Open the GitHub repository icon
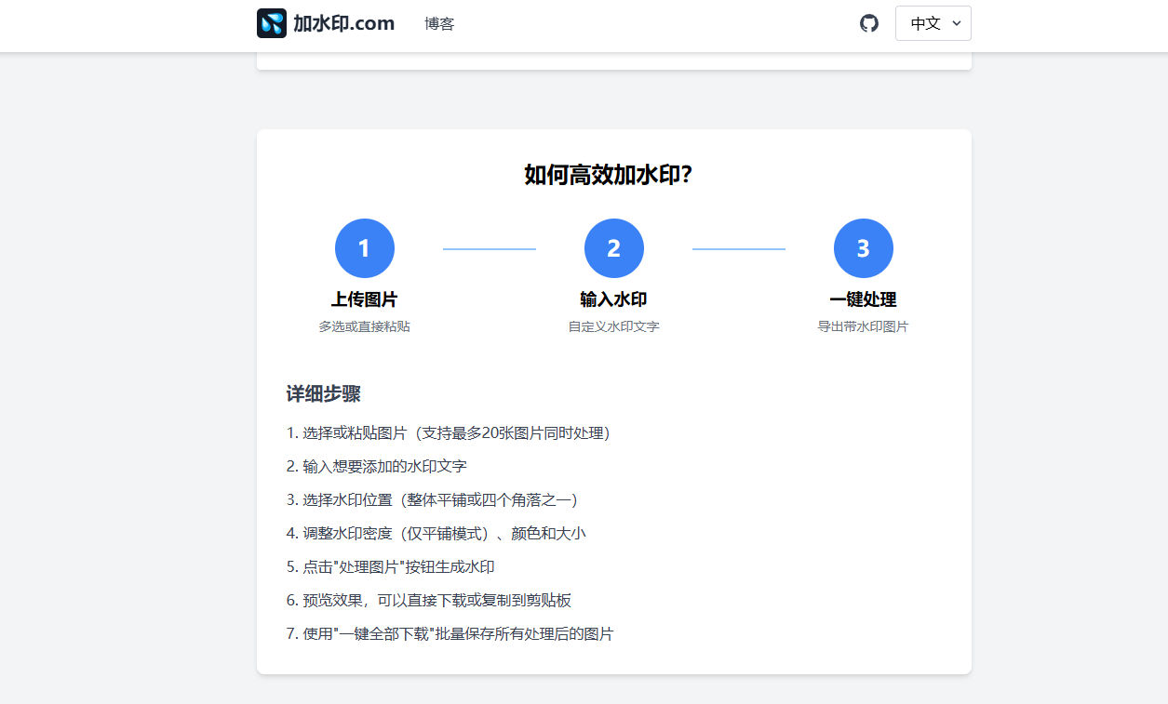The image size is (1168, 704). pos(868,23)
